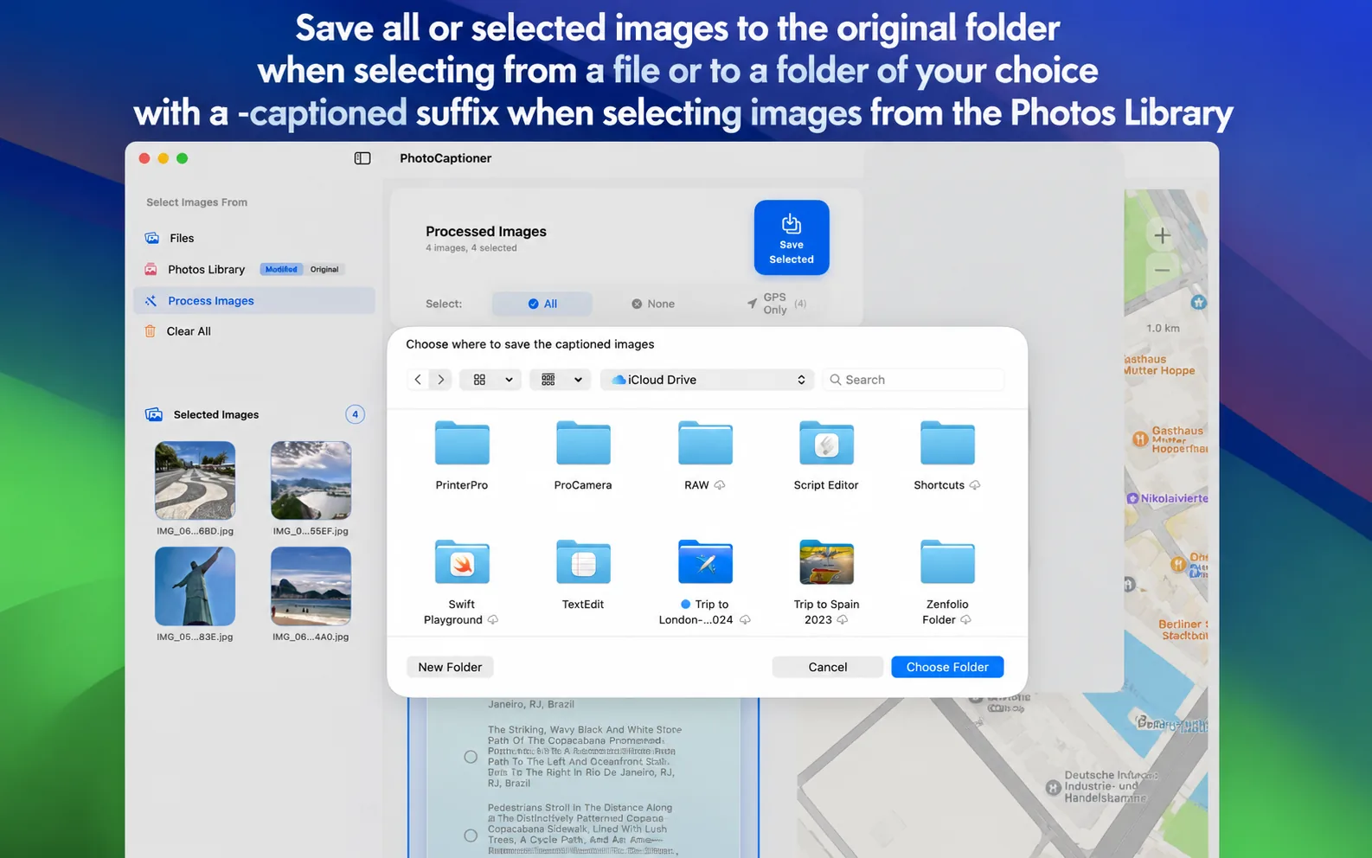Click the Files source icon
Image resolution: width=1372 pixels, height=858 pixels.
pyautogui.click(x=151, y=238)
